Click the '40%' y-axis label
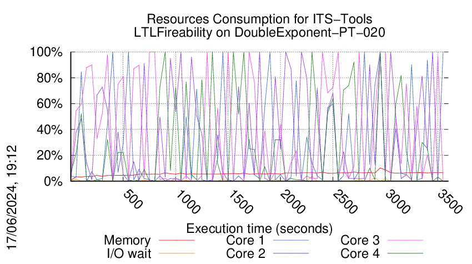 click(x=49, y=130)
